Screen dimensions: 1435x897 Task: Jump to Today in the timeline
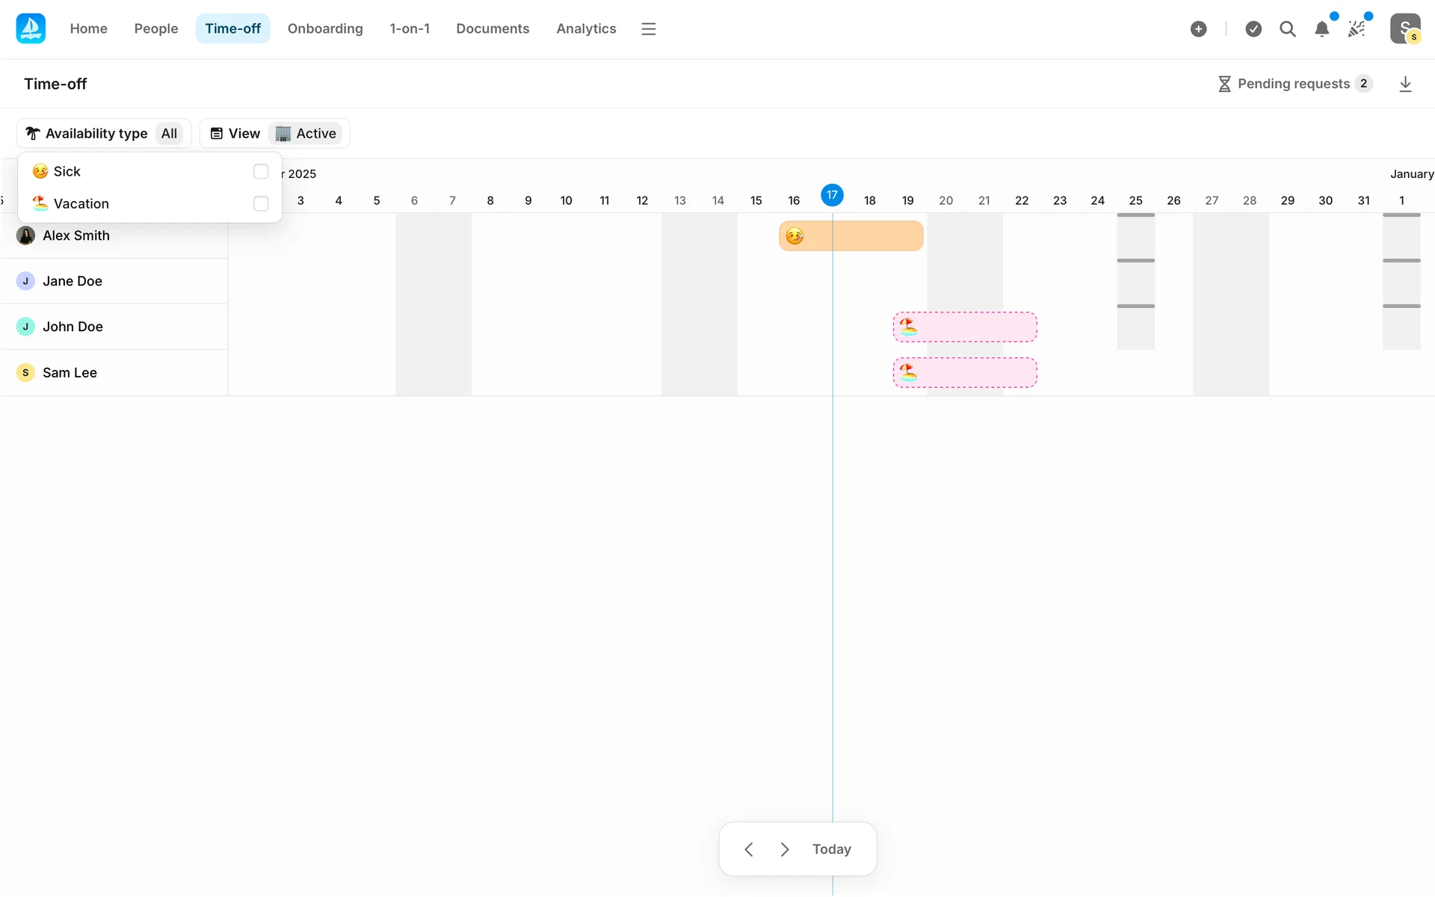(x=831, y=849)
